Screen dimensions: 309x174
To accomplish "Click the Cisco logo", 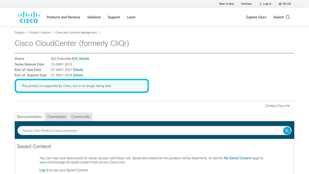I will pos(29,17).
